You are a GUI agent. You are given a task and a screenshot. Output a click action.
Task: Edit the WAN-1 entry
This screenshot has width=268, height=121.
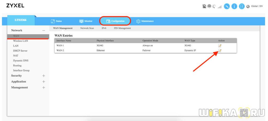click(220, 45)
